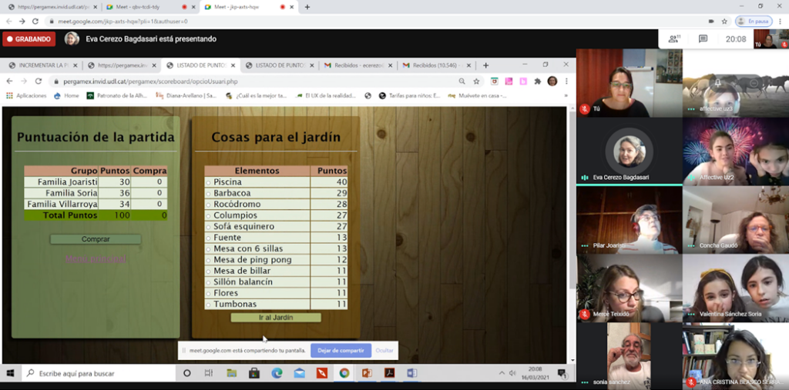The width and height of the screenshot is (789, 390).
Task: Reload the Meet page
Action: pos(35,21)
